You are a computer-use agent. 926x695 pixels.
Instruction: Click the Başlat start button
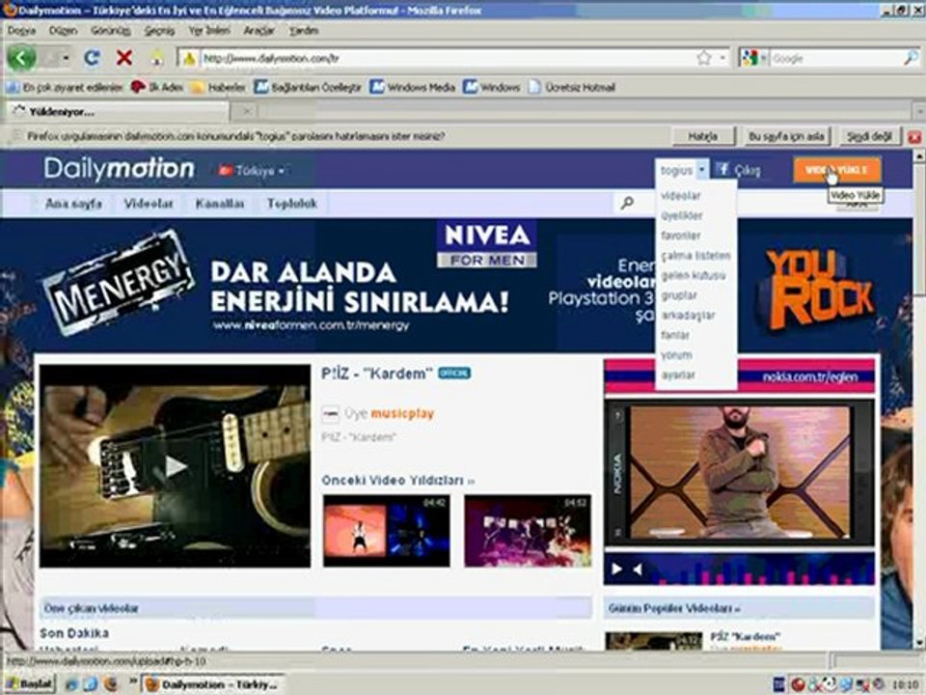(x=29, y=683)
